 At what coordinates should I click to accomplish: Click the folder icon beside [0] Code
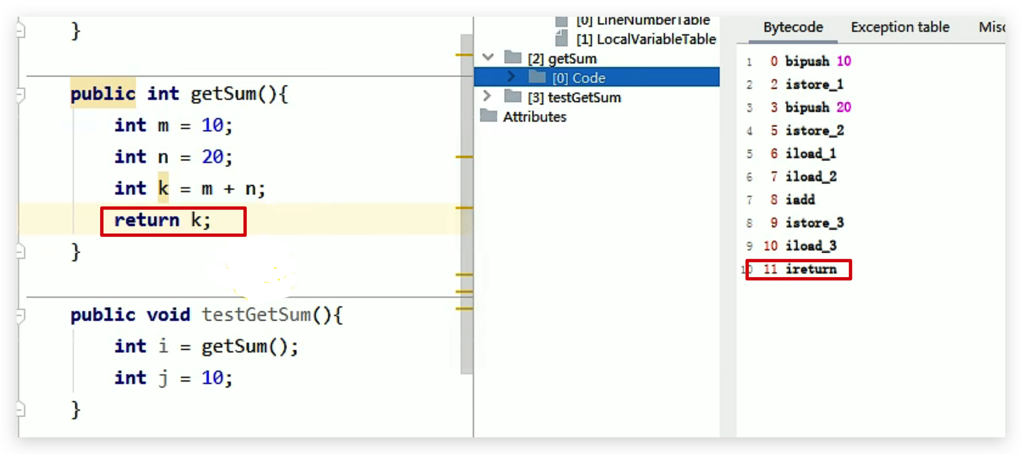(537, 77)
